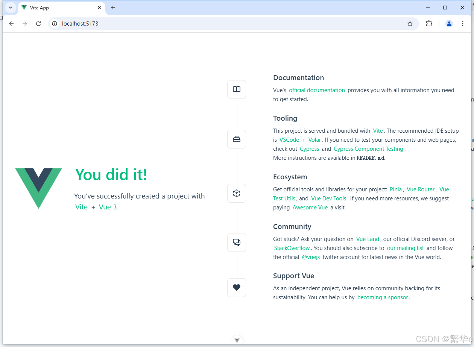Open the Cypress Component Testing link
The image size is (474, 347).
click(368, 149)
